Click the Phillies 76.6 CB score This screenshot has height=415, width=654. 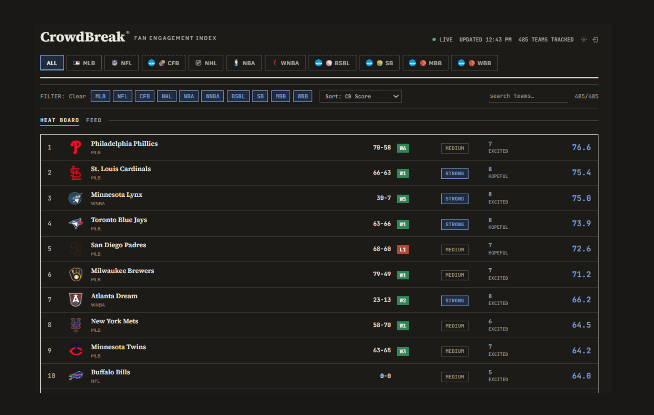click(x=581, y=148)
